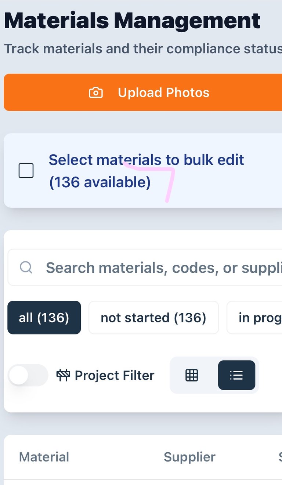Open the partially visible 'in prog' tab
The height and width of the screenshot is (485, 282).
tap(257, 318)
